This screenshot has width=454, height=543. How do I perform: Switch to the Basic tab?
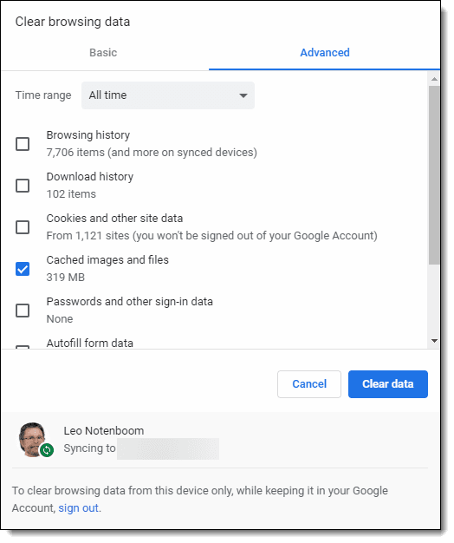coord(105,53)
